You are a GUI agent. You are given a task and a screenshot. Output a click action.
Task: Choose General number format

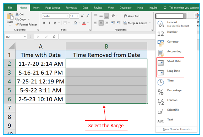point(176,24)
